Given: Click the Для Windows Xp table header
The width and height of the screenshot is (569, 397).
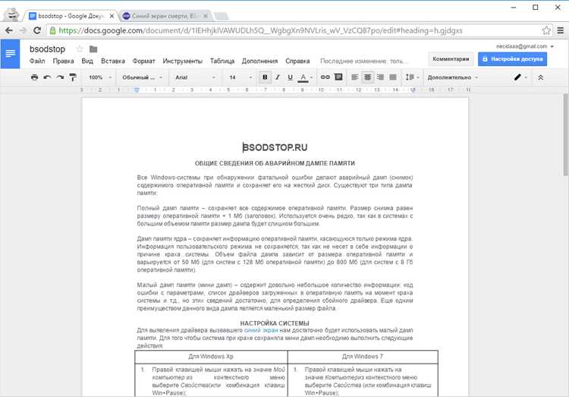Looking at the screenshot, I should pos(211,356).
